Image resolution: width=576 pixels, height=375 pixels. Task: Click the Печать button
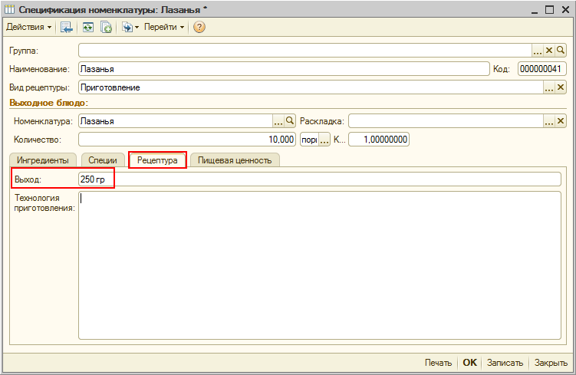click(438, 363)
